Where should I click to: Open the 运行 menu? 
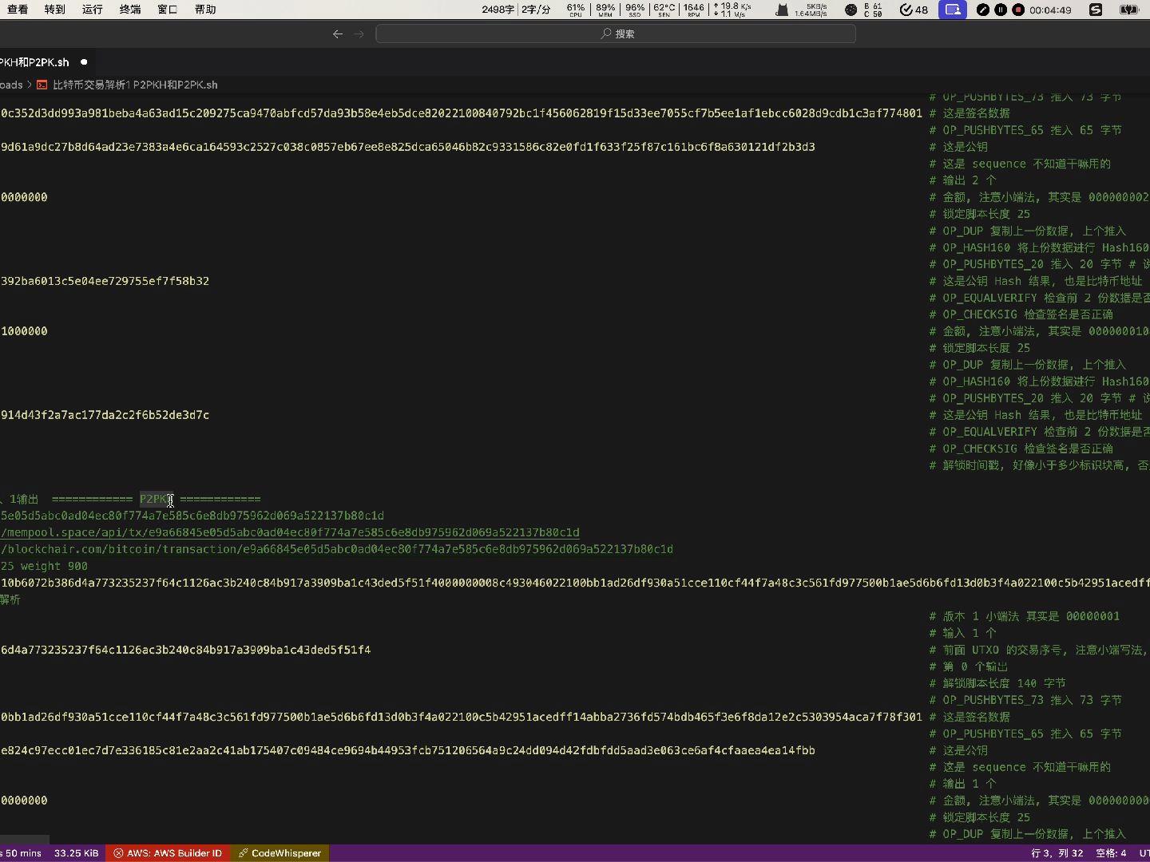93,10
